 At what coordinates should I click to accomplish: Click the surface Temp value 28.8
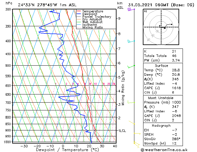pos(176,70)
